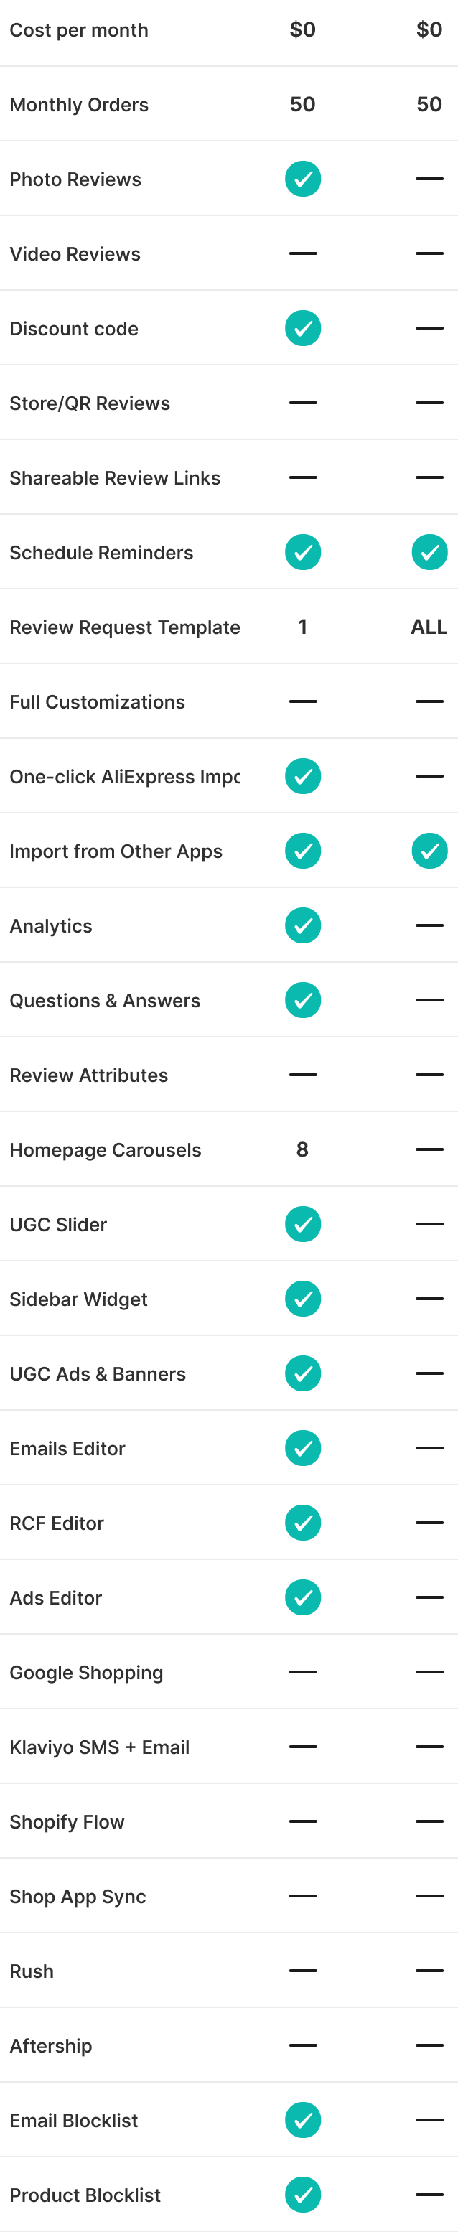
Task: Click the UGC Ads & Banners checkmark
Action: coord(303,1373)
